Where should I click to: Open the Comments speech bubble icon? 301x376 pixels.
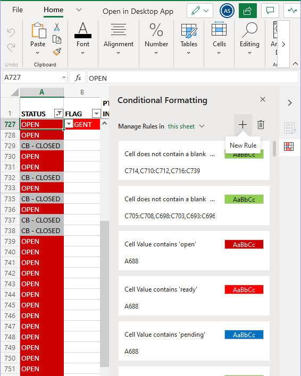[x=270, y=11]
